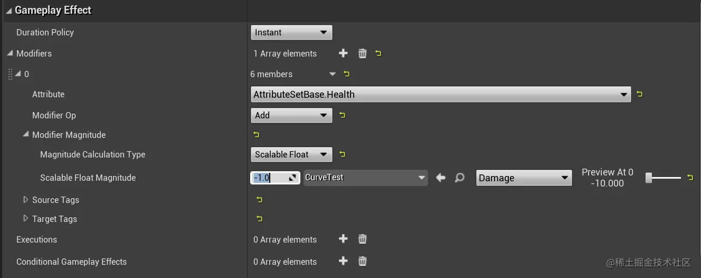The width and height of the screenshot is (701, 278).
Task: Browse to CurveTest with magnifier icon
Action: tap(460, 178)
